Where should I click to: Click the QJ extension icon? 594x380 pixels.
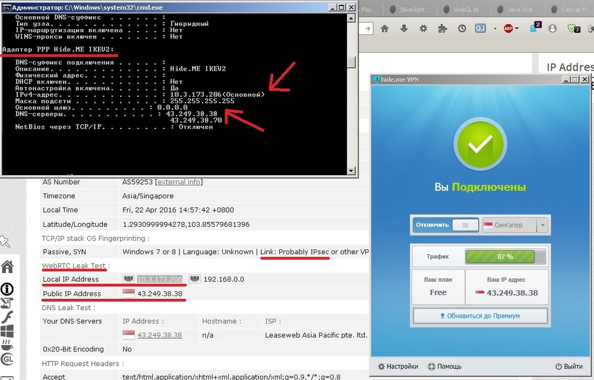click(481, 28)
